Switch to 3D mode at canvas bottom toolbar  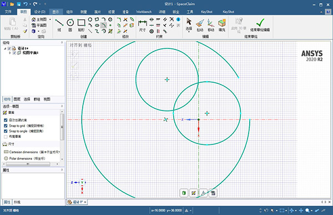click(x=184, y=193)
